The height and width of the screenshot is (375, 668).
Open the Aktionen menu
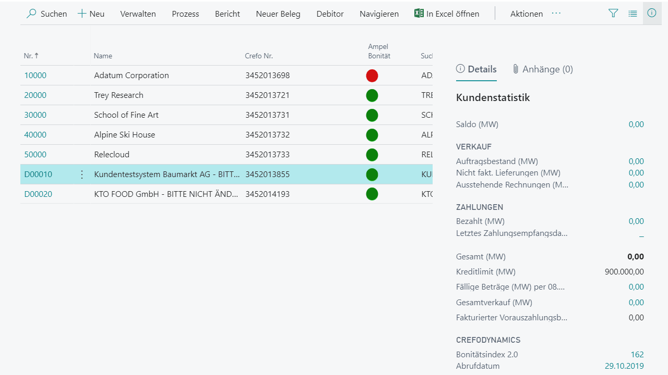[527, 14]
